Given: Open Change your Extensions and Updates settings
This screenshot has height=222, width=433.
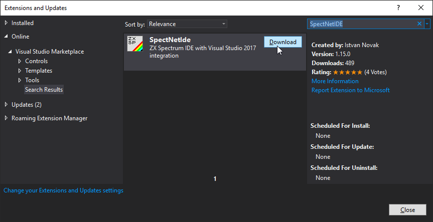Looking at the screenshot, I should coord(64,190).
